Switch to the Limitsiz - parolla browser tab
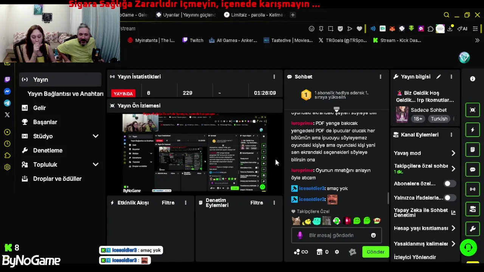This screenshot has width=484, height=272. click(x=253, y=15)
